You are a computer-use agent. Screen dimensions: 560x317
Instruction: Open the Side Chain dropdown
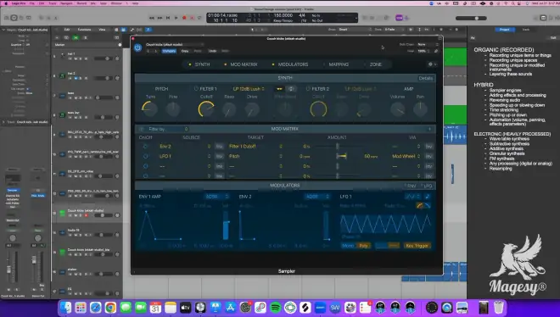pyautogui.click(x=428, y=45)
